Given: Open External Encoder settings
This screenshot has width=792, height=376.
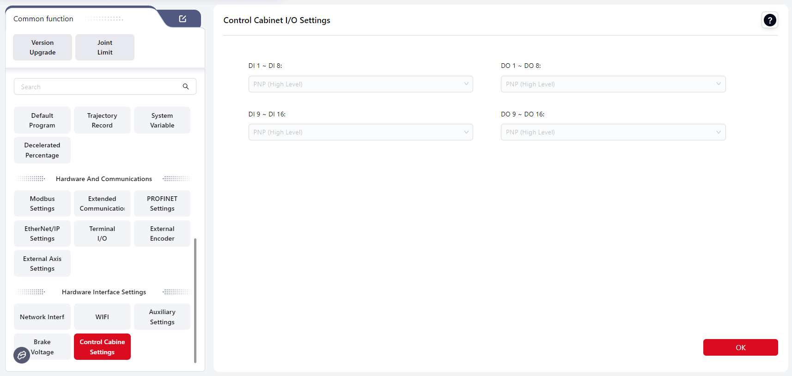Looking at the screenshot, I should [x=162, y=234].
